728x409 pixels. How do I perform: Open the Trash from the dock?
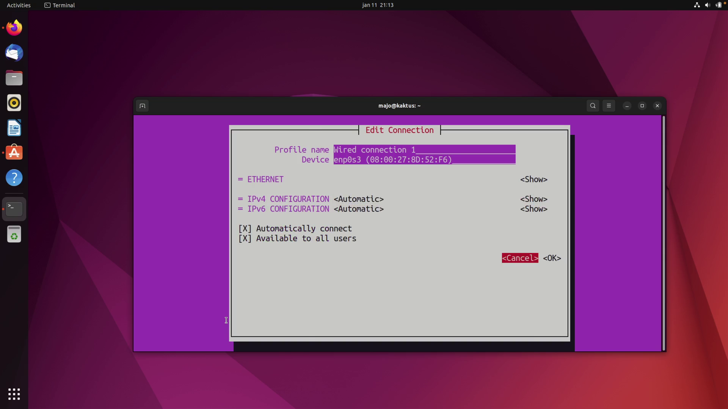14,234
